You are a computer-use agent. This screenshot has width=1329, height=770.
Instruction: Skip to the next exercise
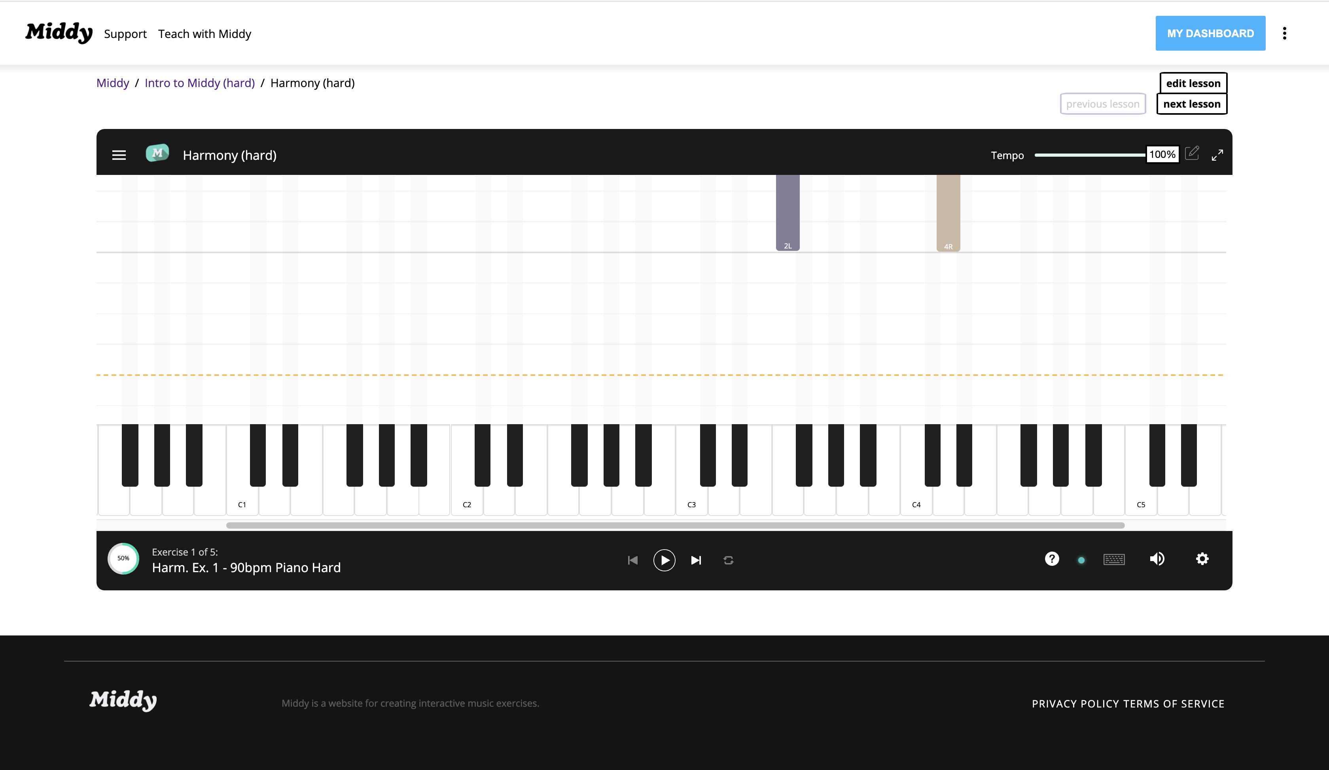click(x=696, y=560)
